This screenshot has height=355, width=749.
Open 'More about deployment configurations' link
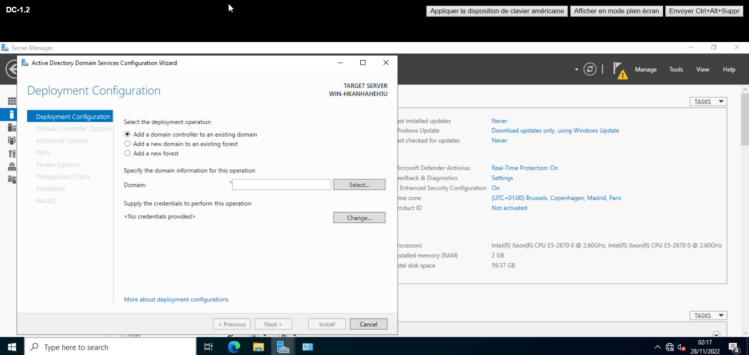(176, 299)
